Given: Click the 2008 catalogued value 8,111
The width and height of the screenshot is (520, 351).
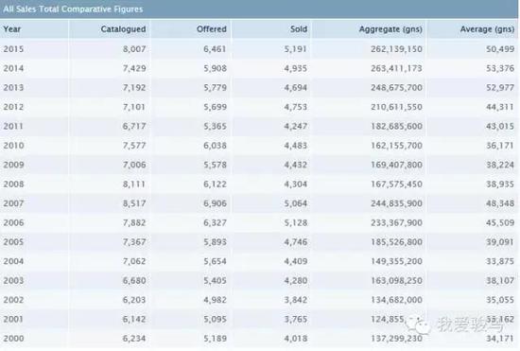Looking at the screenshot, I should [134, 184].
